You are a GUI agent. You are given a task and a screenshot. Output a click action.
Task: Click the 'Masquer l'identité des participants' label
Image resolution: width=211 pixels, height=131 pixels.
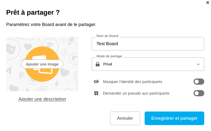133,82
